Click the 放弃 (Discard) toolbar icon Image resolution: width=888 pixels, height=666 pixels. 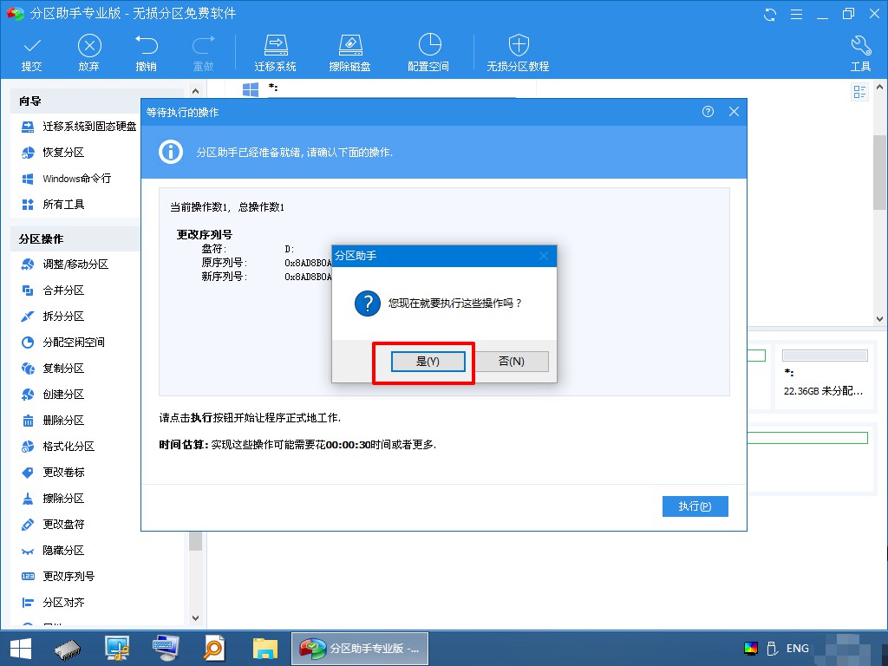click(x=89, y=53)
